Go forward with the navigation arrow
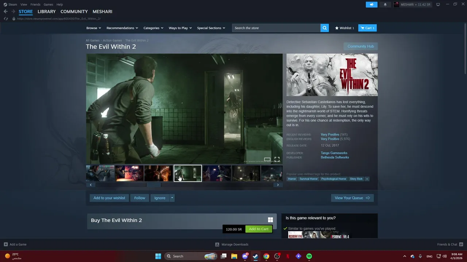Screen dimensions: 467x262 pos(13,12)
